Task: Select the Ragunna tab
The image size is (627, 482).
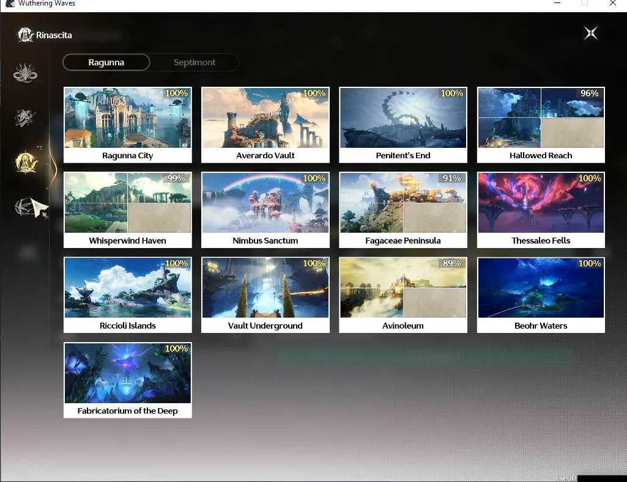Action: (106, 62)
